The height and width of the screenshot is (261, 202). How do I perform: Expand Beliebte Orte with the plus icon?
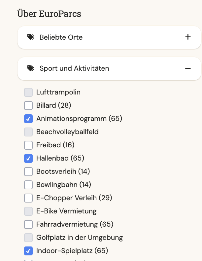point(188,37)
